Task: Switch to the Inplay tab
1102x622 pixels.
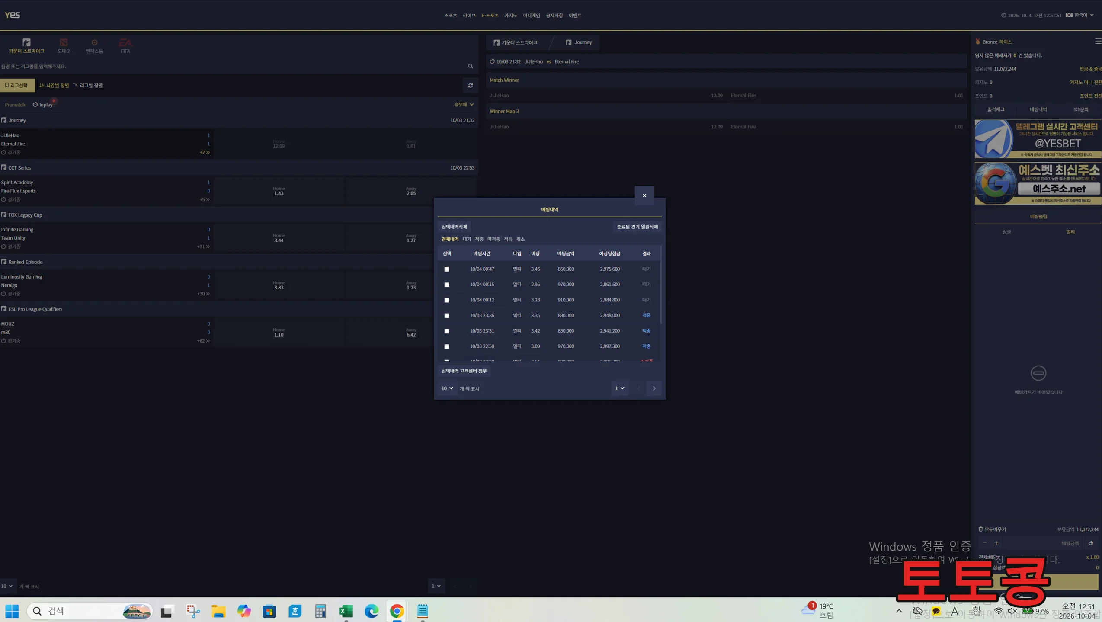Action: [x=43, y=105]
